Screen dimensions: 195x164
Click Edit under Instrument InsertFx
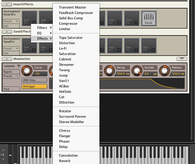click(x=11, y=26)
